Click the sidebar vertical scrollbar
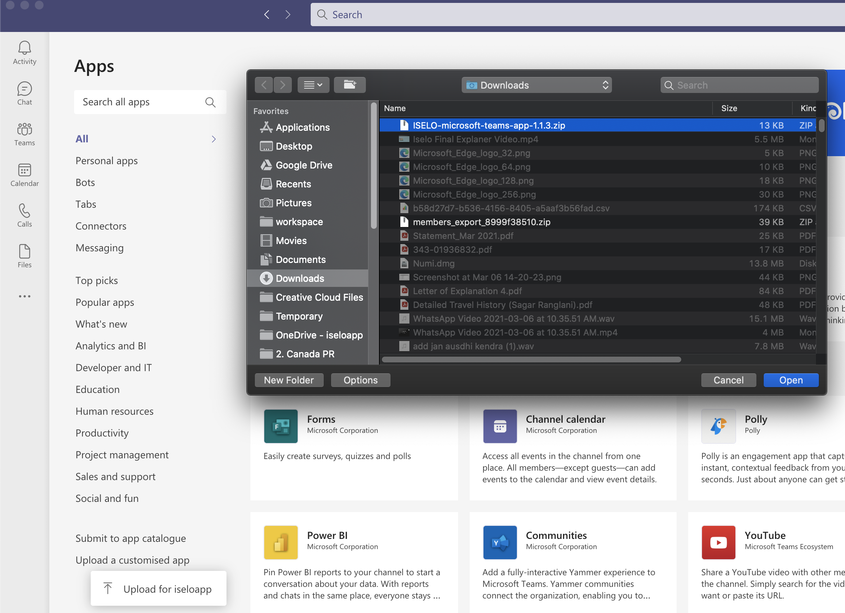The image size is (845, 613). tap(374, 165)
